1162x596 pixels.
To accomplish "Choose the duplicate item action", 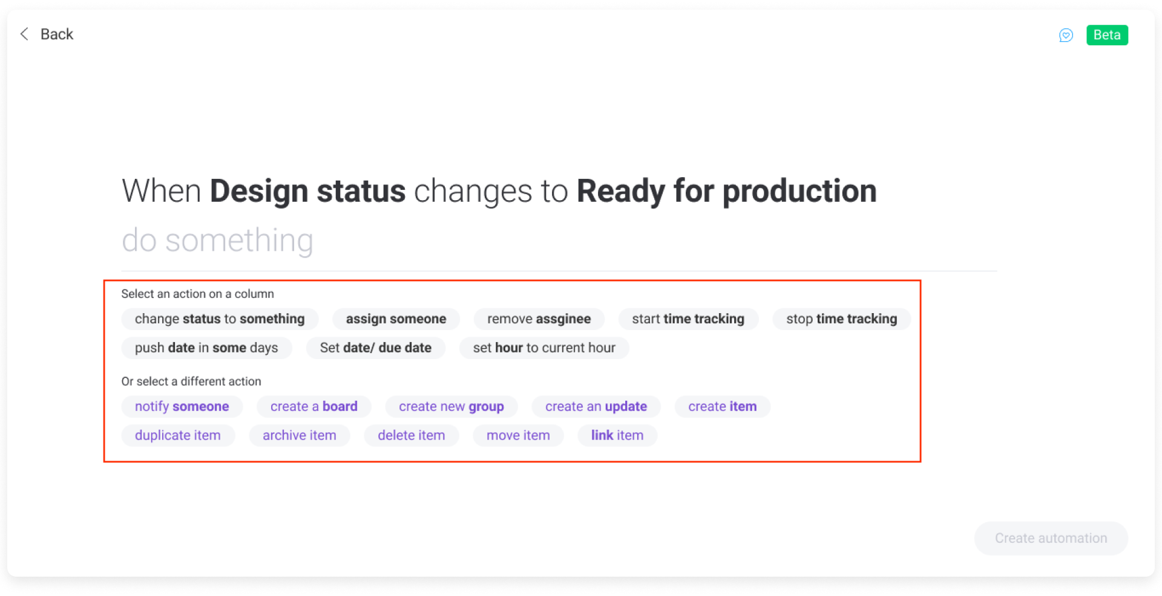I will tap(178, 435).
